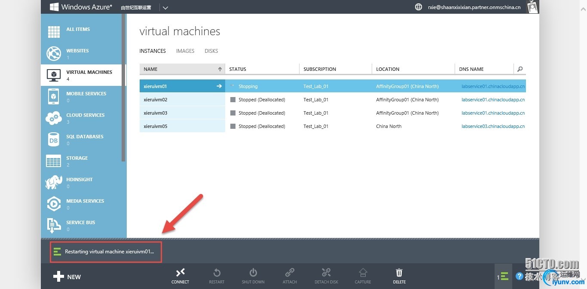Sort by Subscription column header

336,69
